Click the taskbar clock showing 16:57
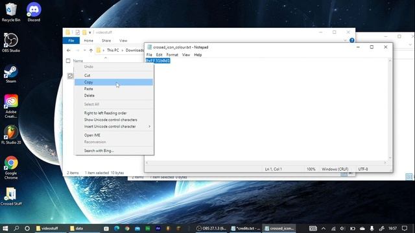The height and width of the screenshot is (233, 415). pos(393,228)
